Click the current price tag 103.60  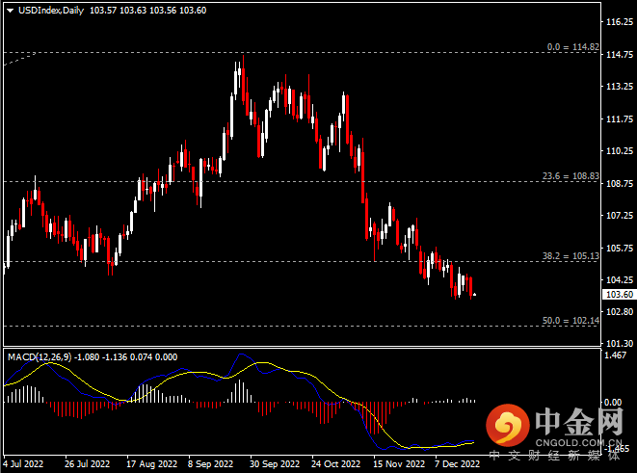pos(617,295)
